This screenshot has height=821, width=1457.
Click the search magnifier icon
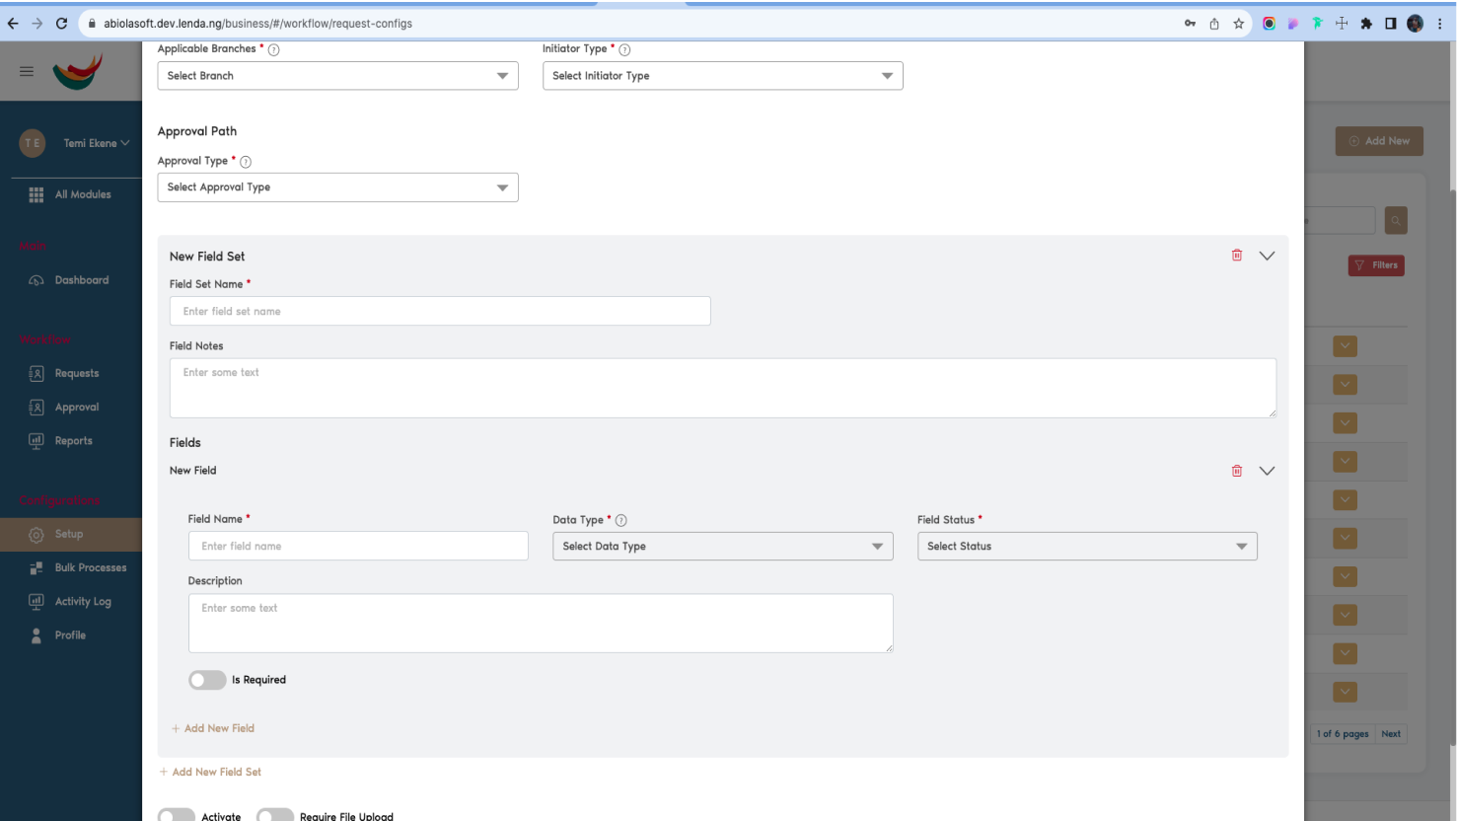click(x=1395, y=219)
